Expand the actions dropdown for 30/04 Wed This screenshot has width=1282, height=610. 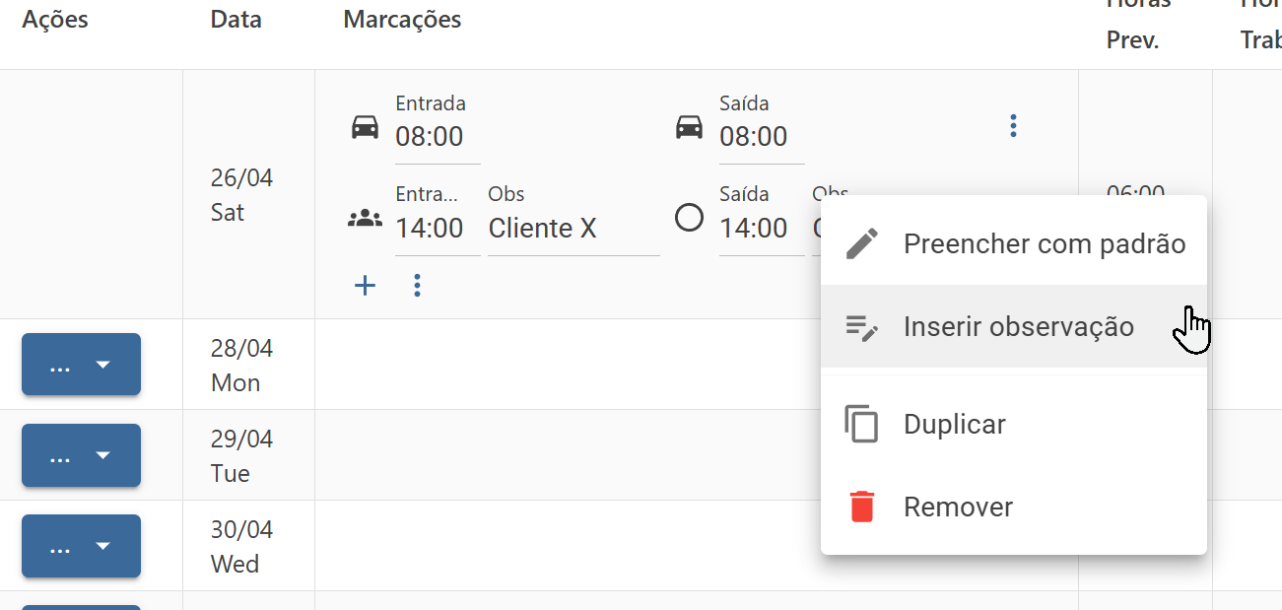tap(81, 546)
